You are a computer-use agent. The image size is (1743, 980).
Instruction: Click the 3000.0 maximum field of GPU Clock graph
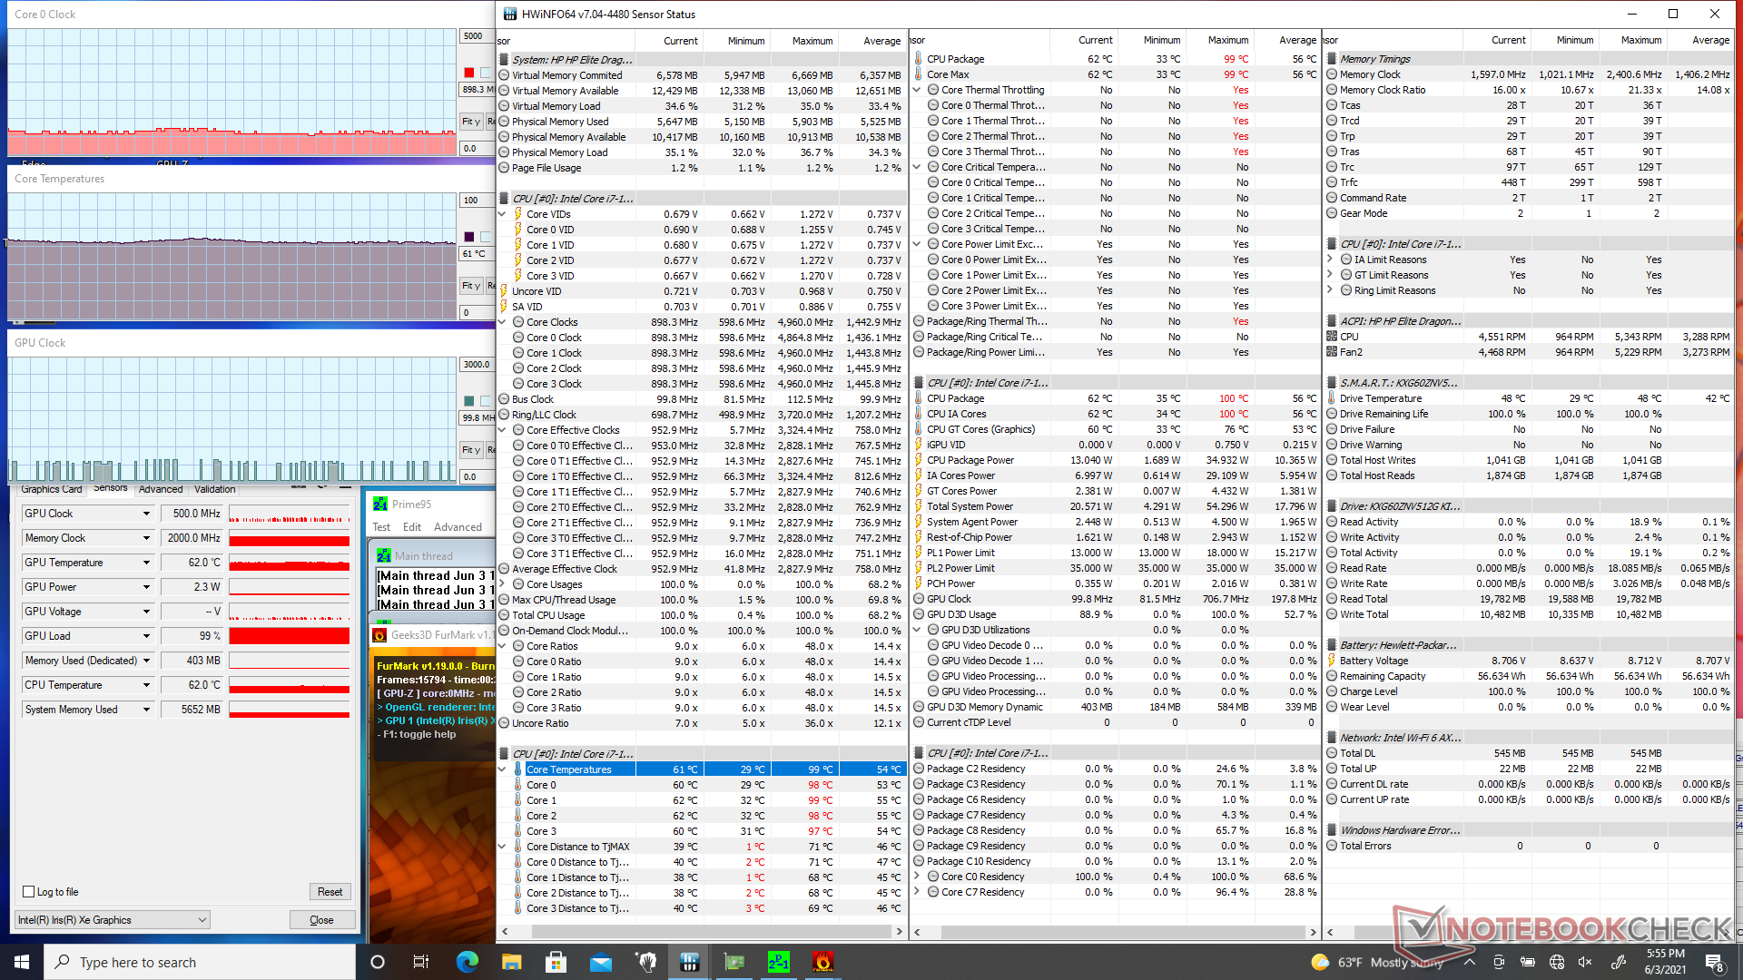(x=478, y=365)
